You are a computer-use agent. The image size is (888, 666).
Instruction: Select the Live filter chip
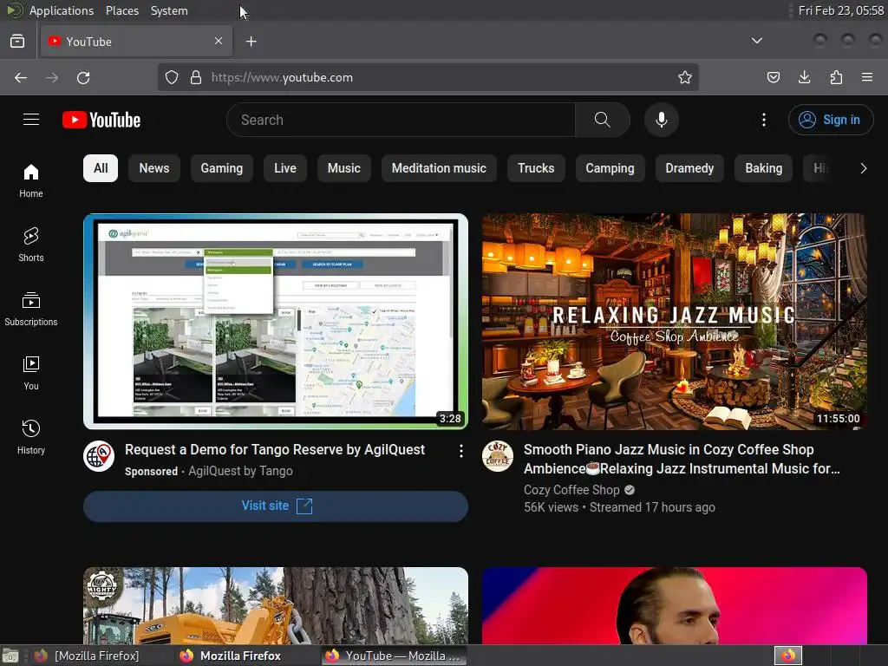click(x=284, y=168)
